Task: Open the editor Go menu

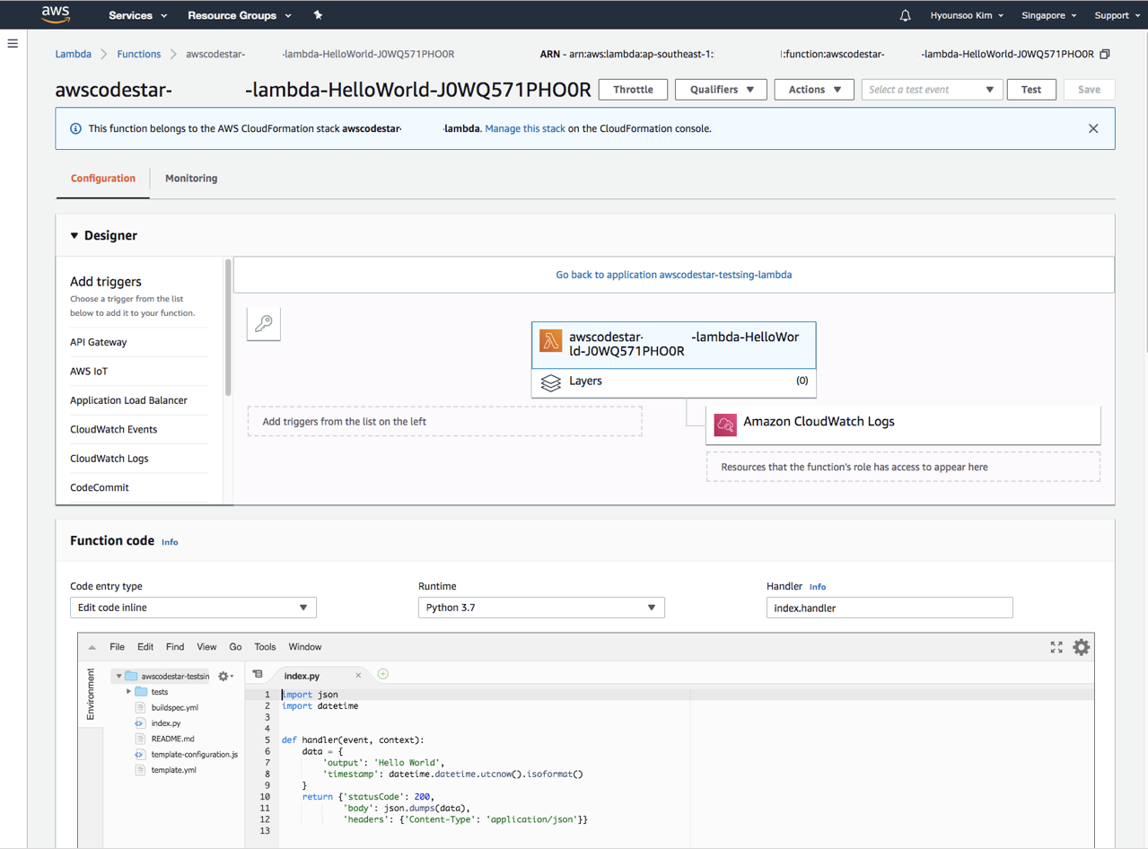Action: [x=235, y=647]
